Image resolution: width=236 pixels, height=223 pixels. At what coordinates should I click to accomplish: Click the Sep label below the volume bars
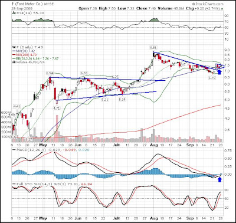(x=190, y=145)
